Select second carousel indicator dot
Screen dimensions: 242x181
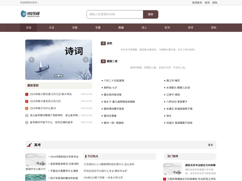click(58, 75)
